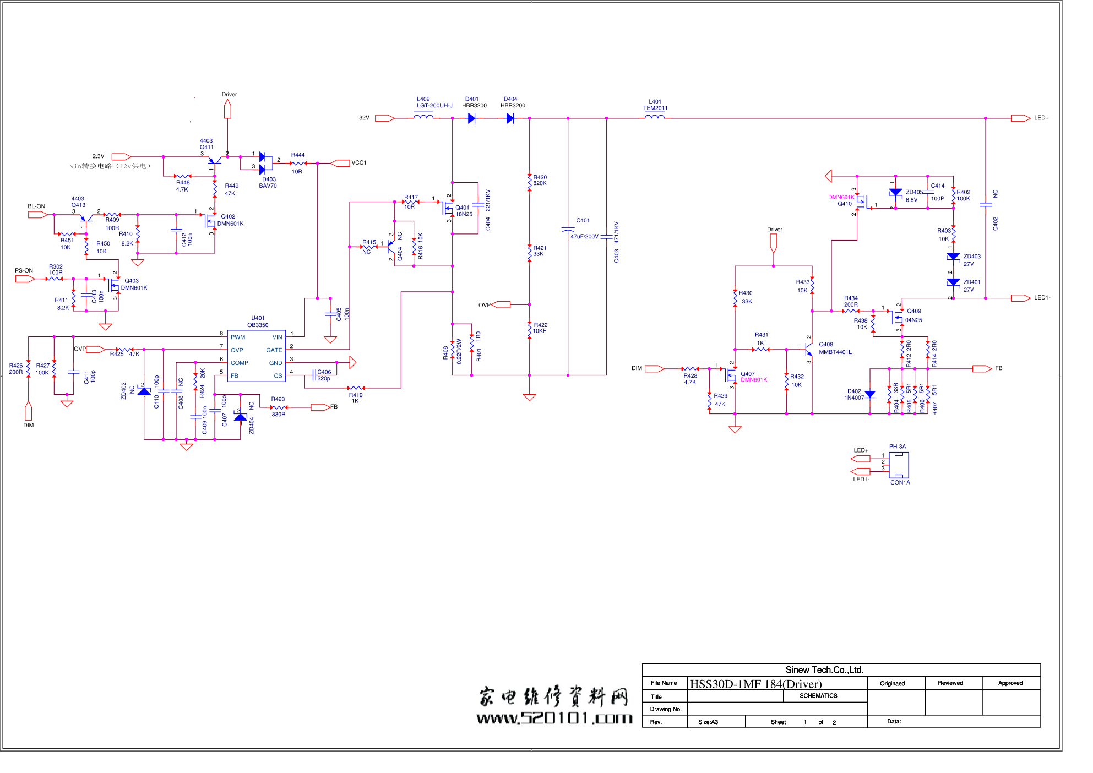Click the Vin 12V annotation text
Image resolution: width=1093 pixels, height=773 pixels.
[111, 166]
